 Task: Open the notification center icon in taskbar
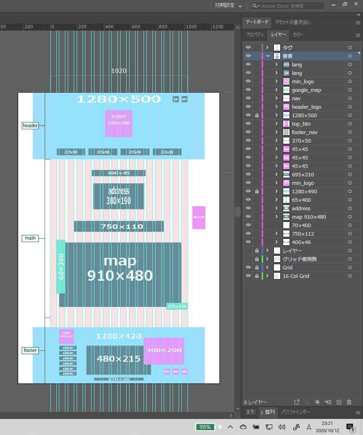(351, 428)
